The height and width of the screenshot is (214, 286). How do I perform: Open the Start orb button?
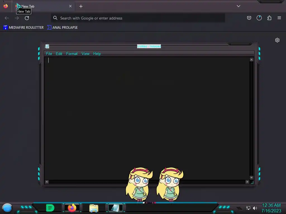pyautogui.click(x=7, y=208)
